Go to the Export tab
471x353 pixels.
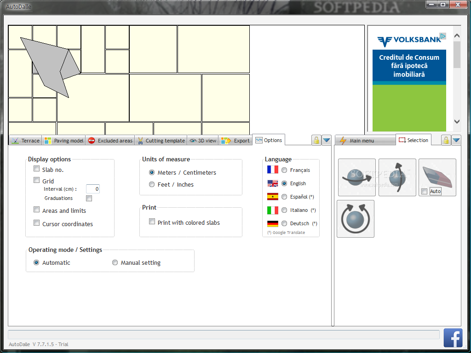tap(235, 141)
